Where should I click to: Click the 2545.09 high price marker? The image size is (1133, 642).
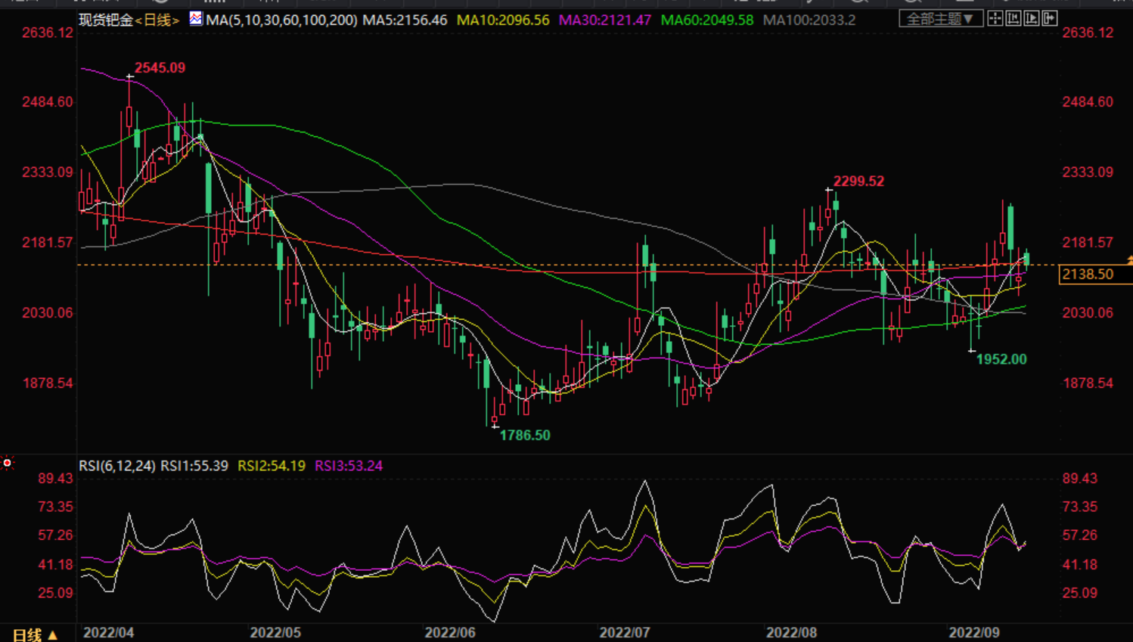pos(160,68)
